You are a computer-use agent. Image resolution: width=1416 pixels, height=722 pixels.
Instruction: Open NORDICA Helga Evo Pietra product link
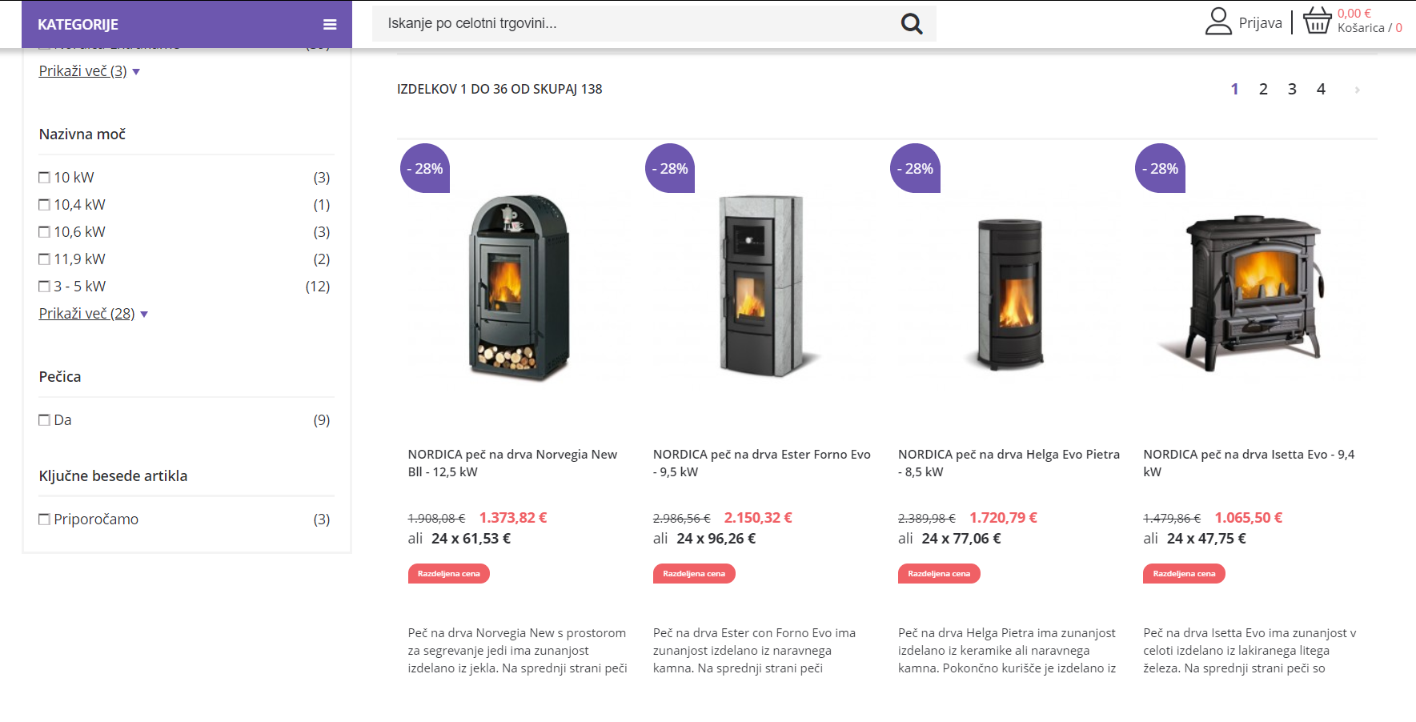pyautogui.click(x=1009, y=463)
